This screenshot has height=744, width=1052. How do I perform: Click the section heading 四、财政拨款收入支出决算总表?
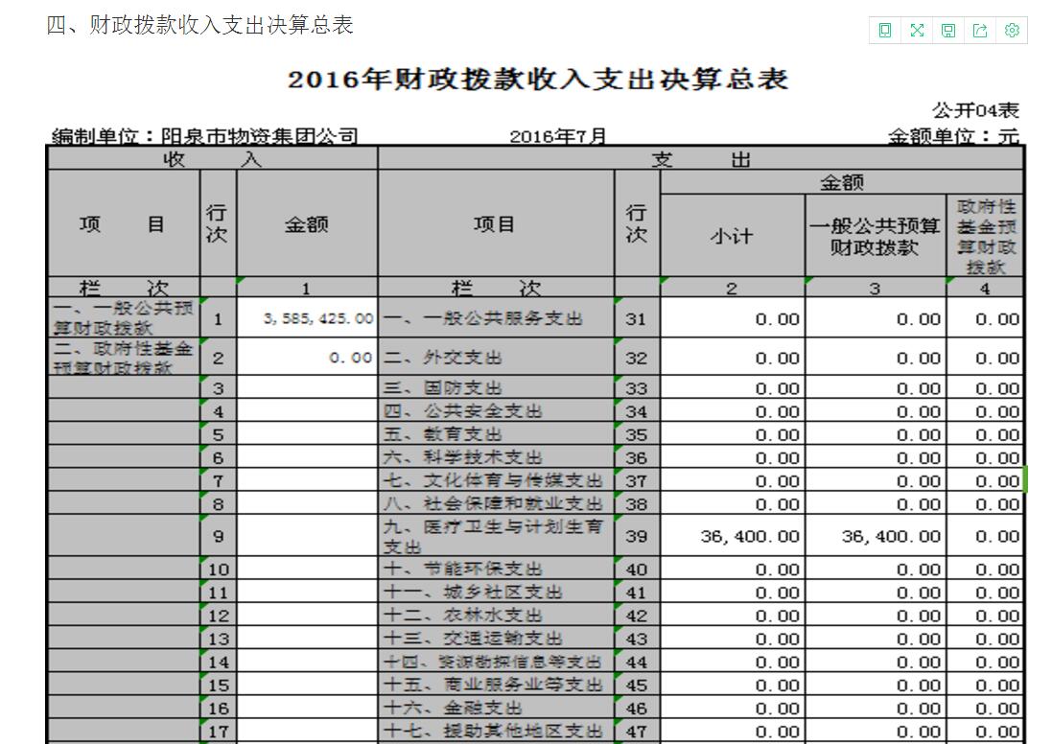tap(200, 26)
